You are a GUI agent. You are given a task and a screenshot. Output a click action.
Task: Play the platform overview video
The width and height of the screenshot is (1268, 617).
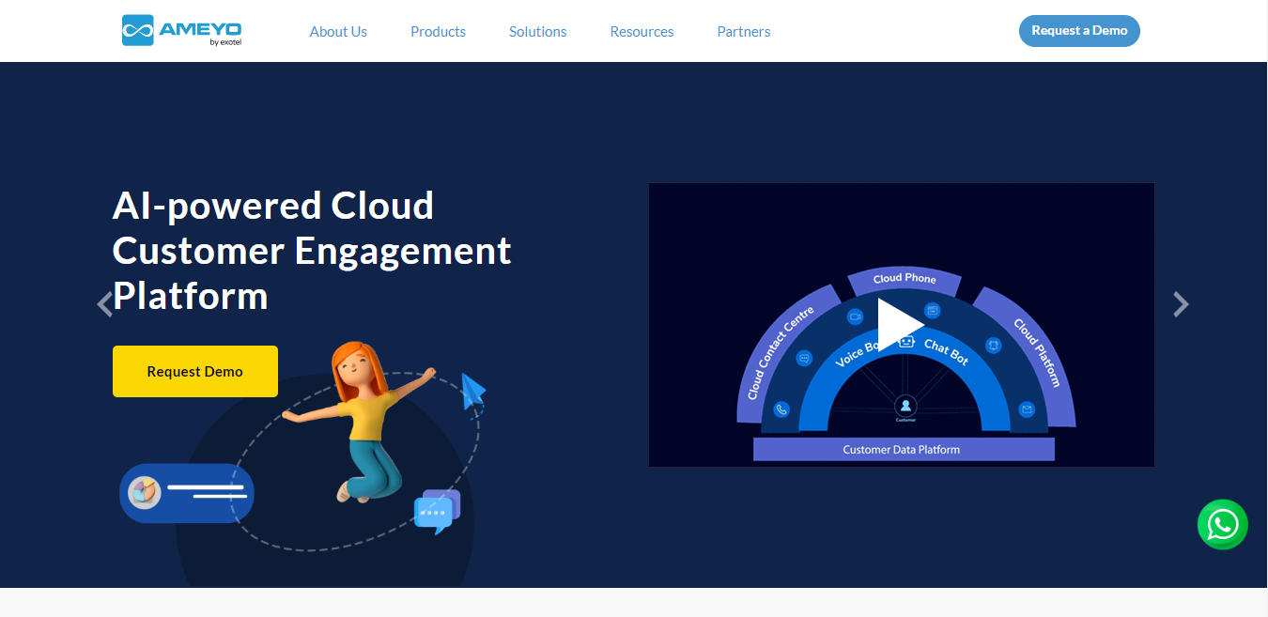pos(901,324)
